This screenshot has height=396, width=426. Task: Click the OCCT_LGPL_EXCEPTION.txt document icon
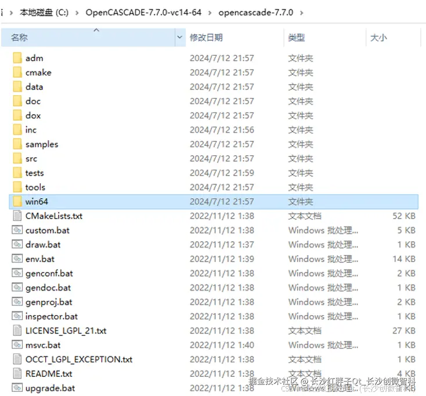click(x=17, y=359)
